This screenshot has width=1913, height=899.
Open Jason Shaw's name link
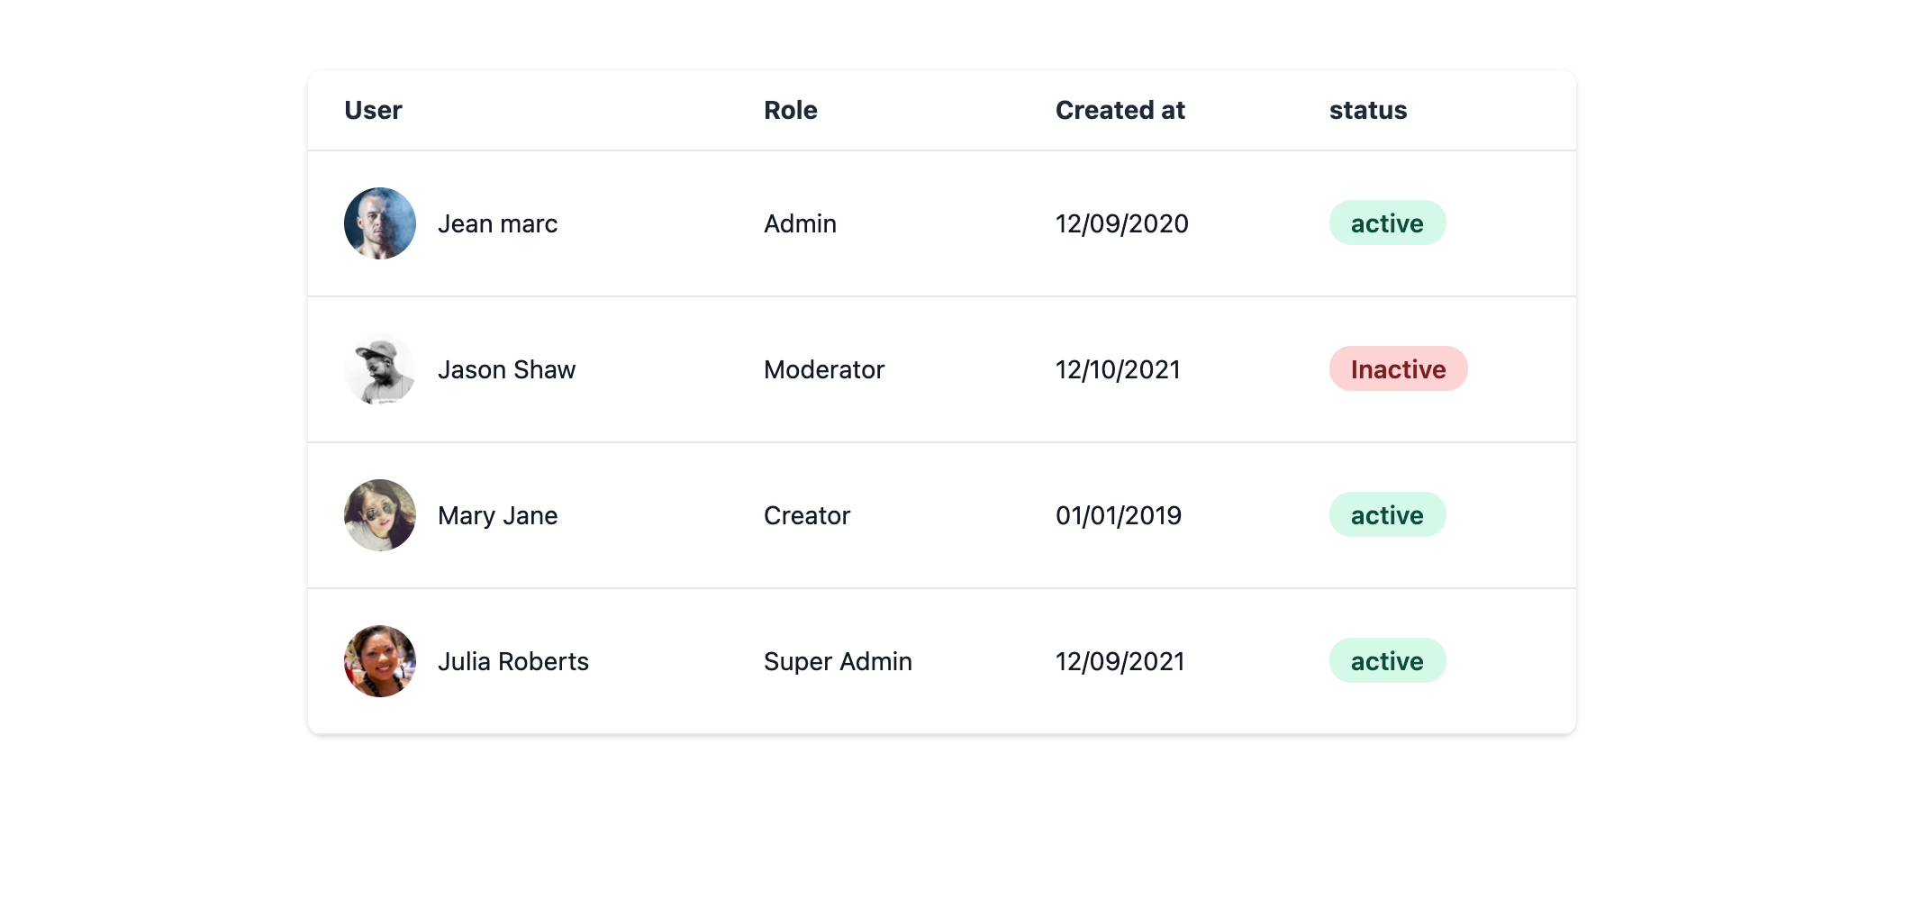point(506,369)
